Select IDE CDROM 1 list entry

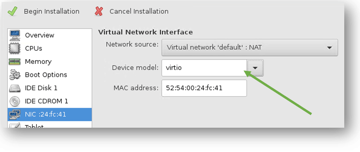(50, 101)
